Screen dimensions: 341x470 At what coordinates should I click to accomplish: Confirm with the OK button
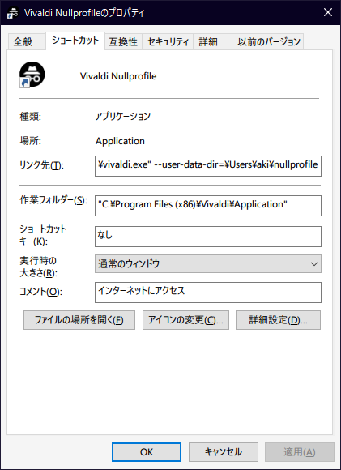147,452
